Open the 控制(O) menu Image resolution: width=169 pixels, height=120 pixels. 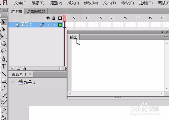click(146, 3)
